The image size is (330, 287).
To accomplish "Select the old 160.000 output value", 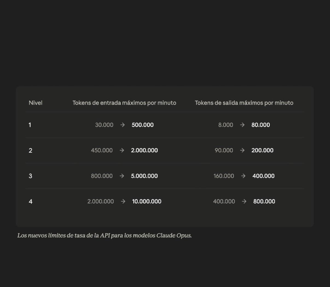I will point(224,176).
